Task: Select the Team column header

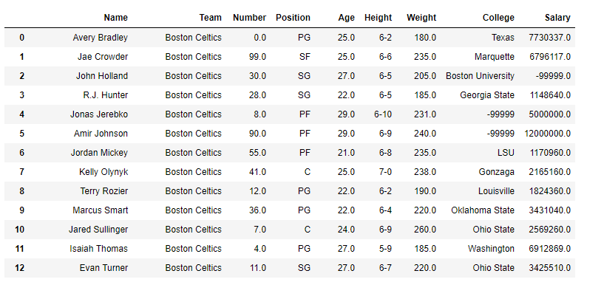Action: click(x=210, y=18)
